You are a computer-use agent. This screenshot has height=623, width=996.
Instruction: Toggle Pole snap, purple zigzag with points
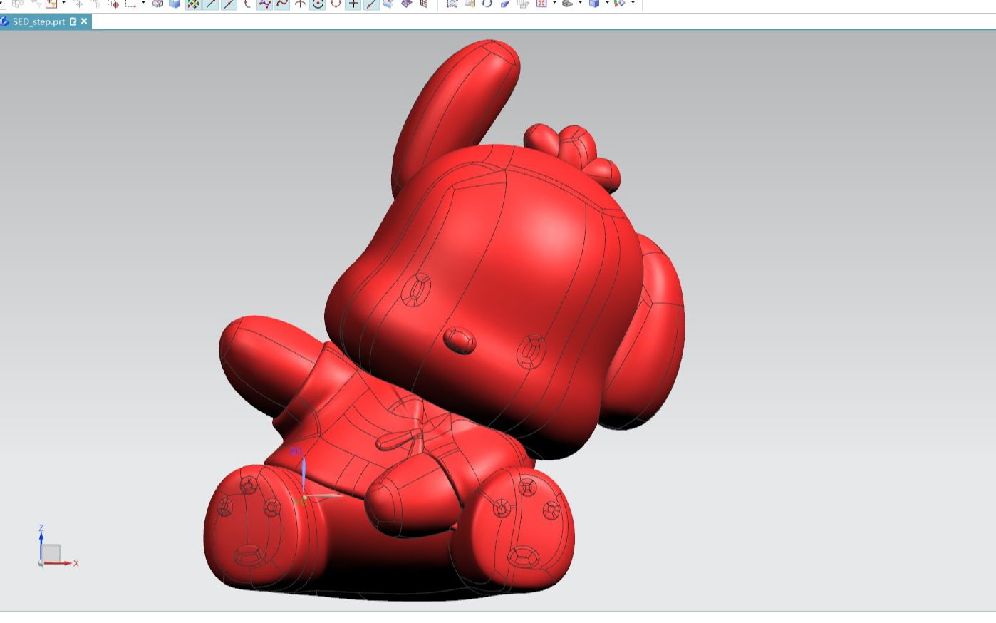pyautogui.click(x=264, y=4)
